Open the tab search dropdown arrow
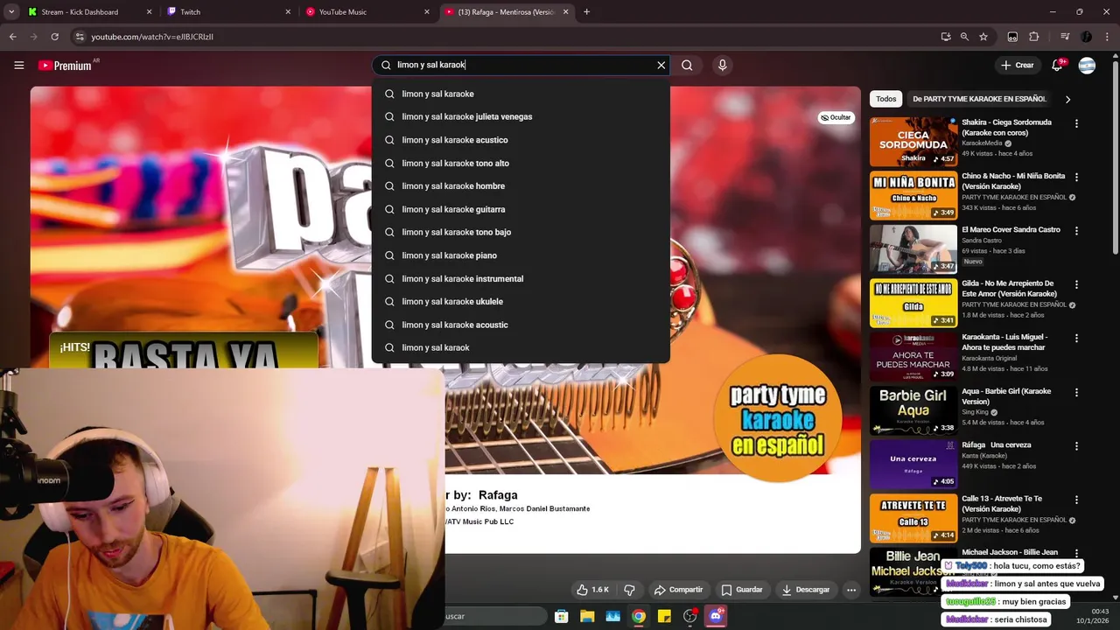Viewport: 1120px width, 630px height. 11,12
